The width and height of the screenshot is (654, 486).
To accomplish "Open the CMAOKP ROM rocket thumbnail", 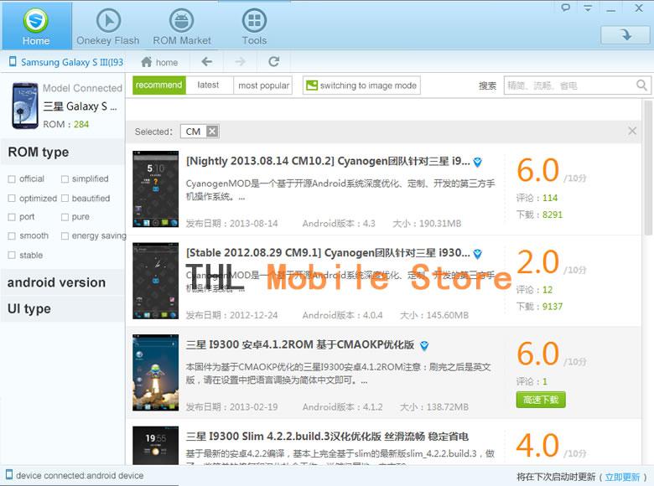I will point(156,372).
